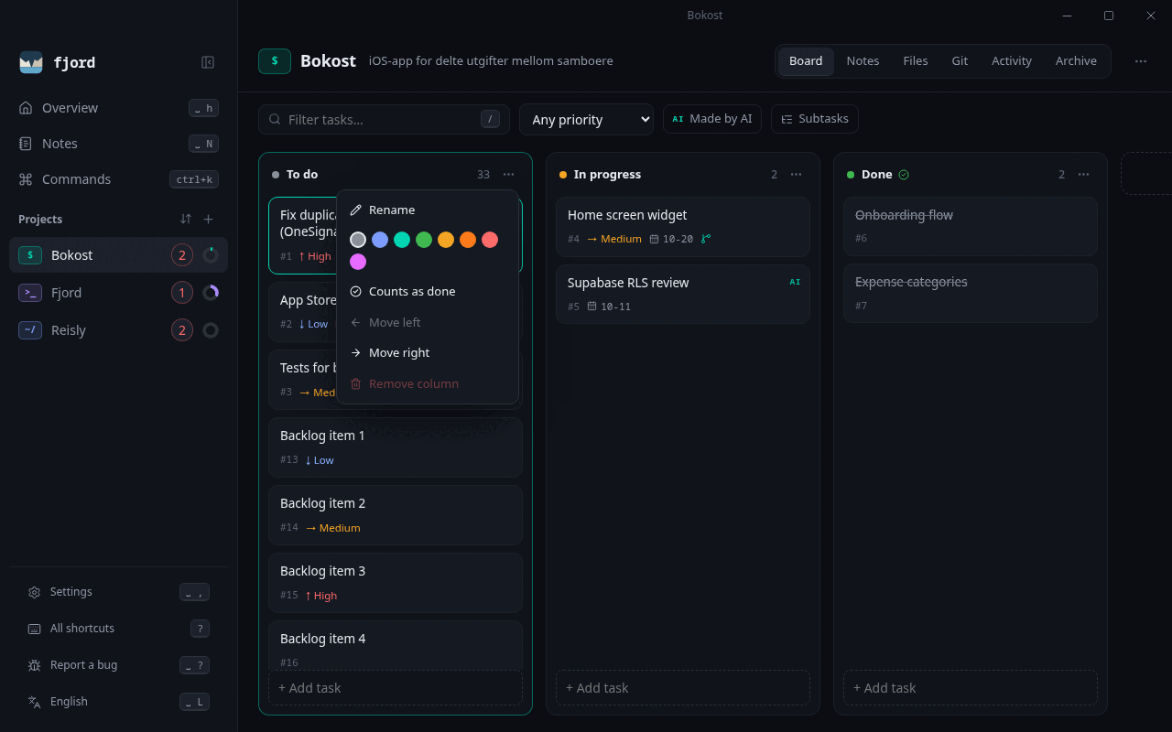Image resolution: width=1172 pixels, height=732 pixels.
Task: Select Rename in the column menu
Action: pos(428,210)
